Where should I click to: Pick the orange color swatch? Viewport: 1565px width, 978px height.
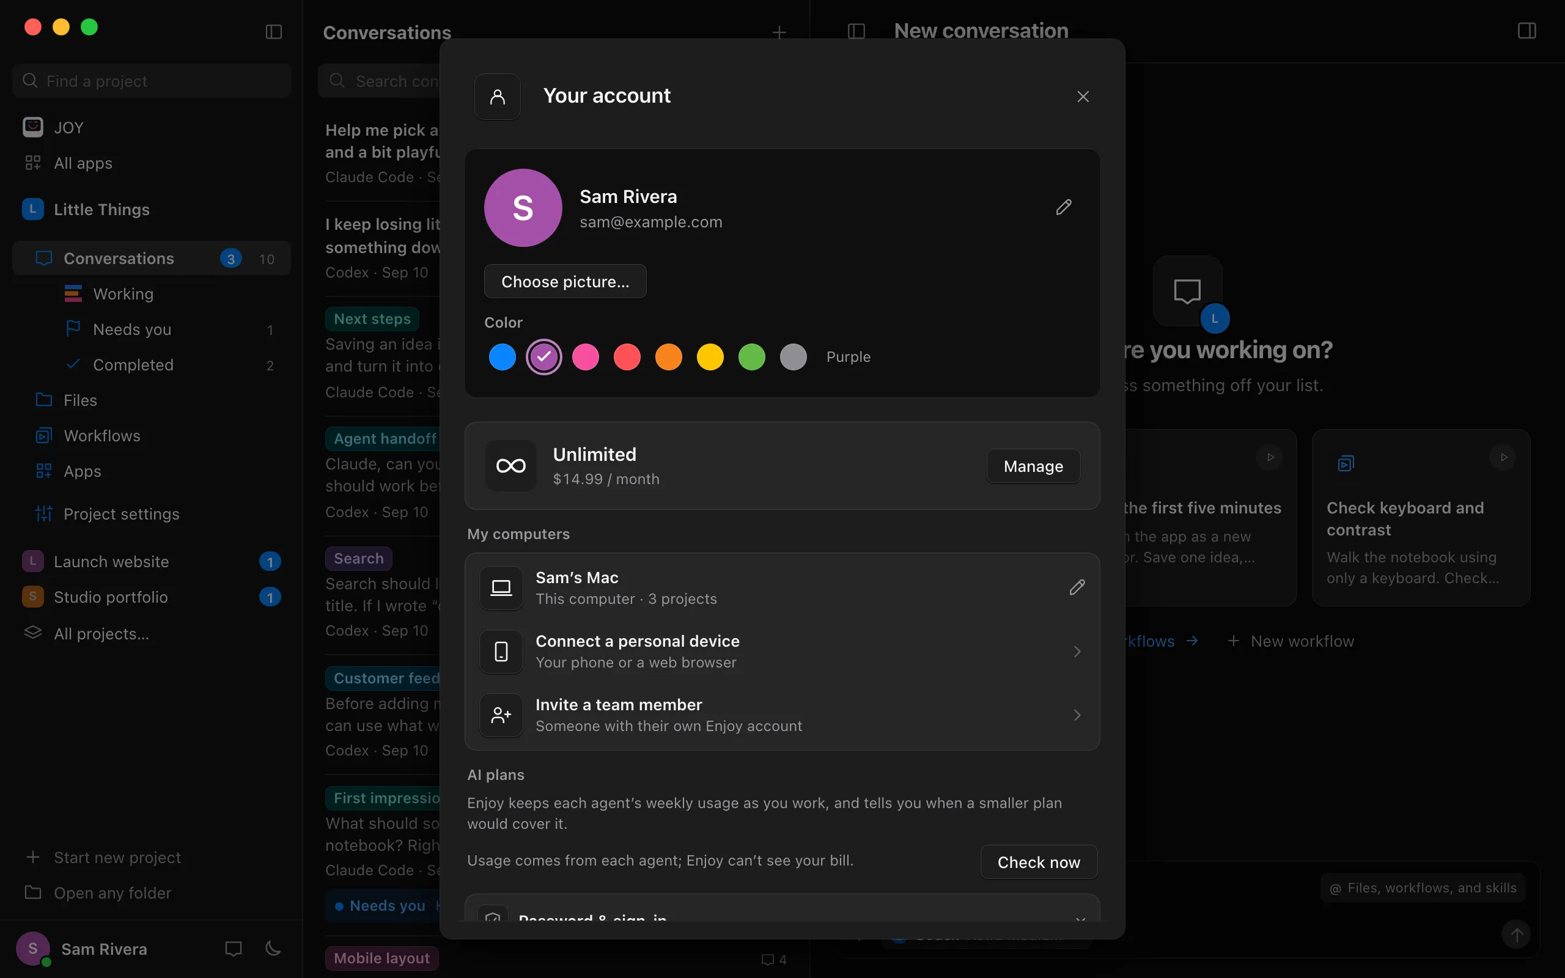[x=669, y=357]
